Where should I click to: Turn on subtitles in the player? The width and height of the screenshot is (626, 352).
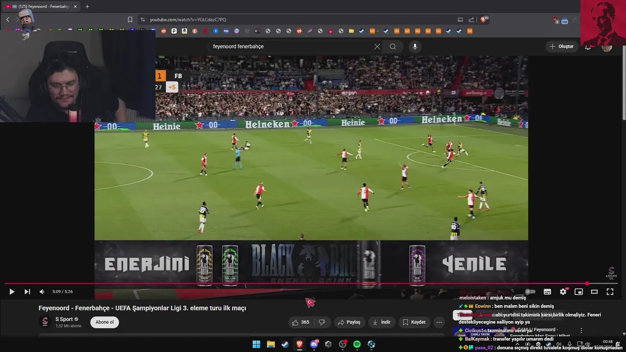[x=547, y=292]
